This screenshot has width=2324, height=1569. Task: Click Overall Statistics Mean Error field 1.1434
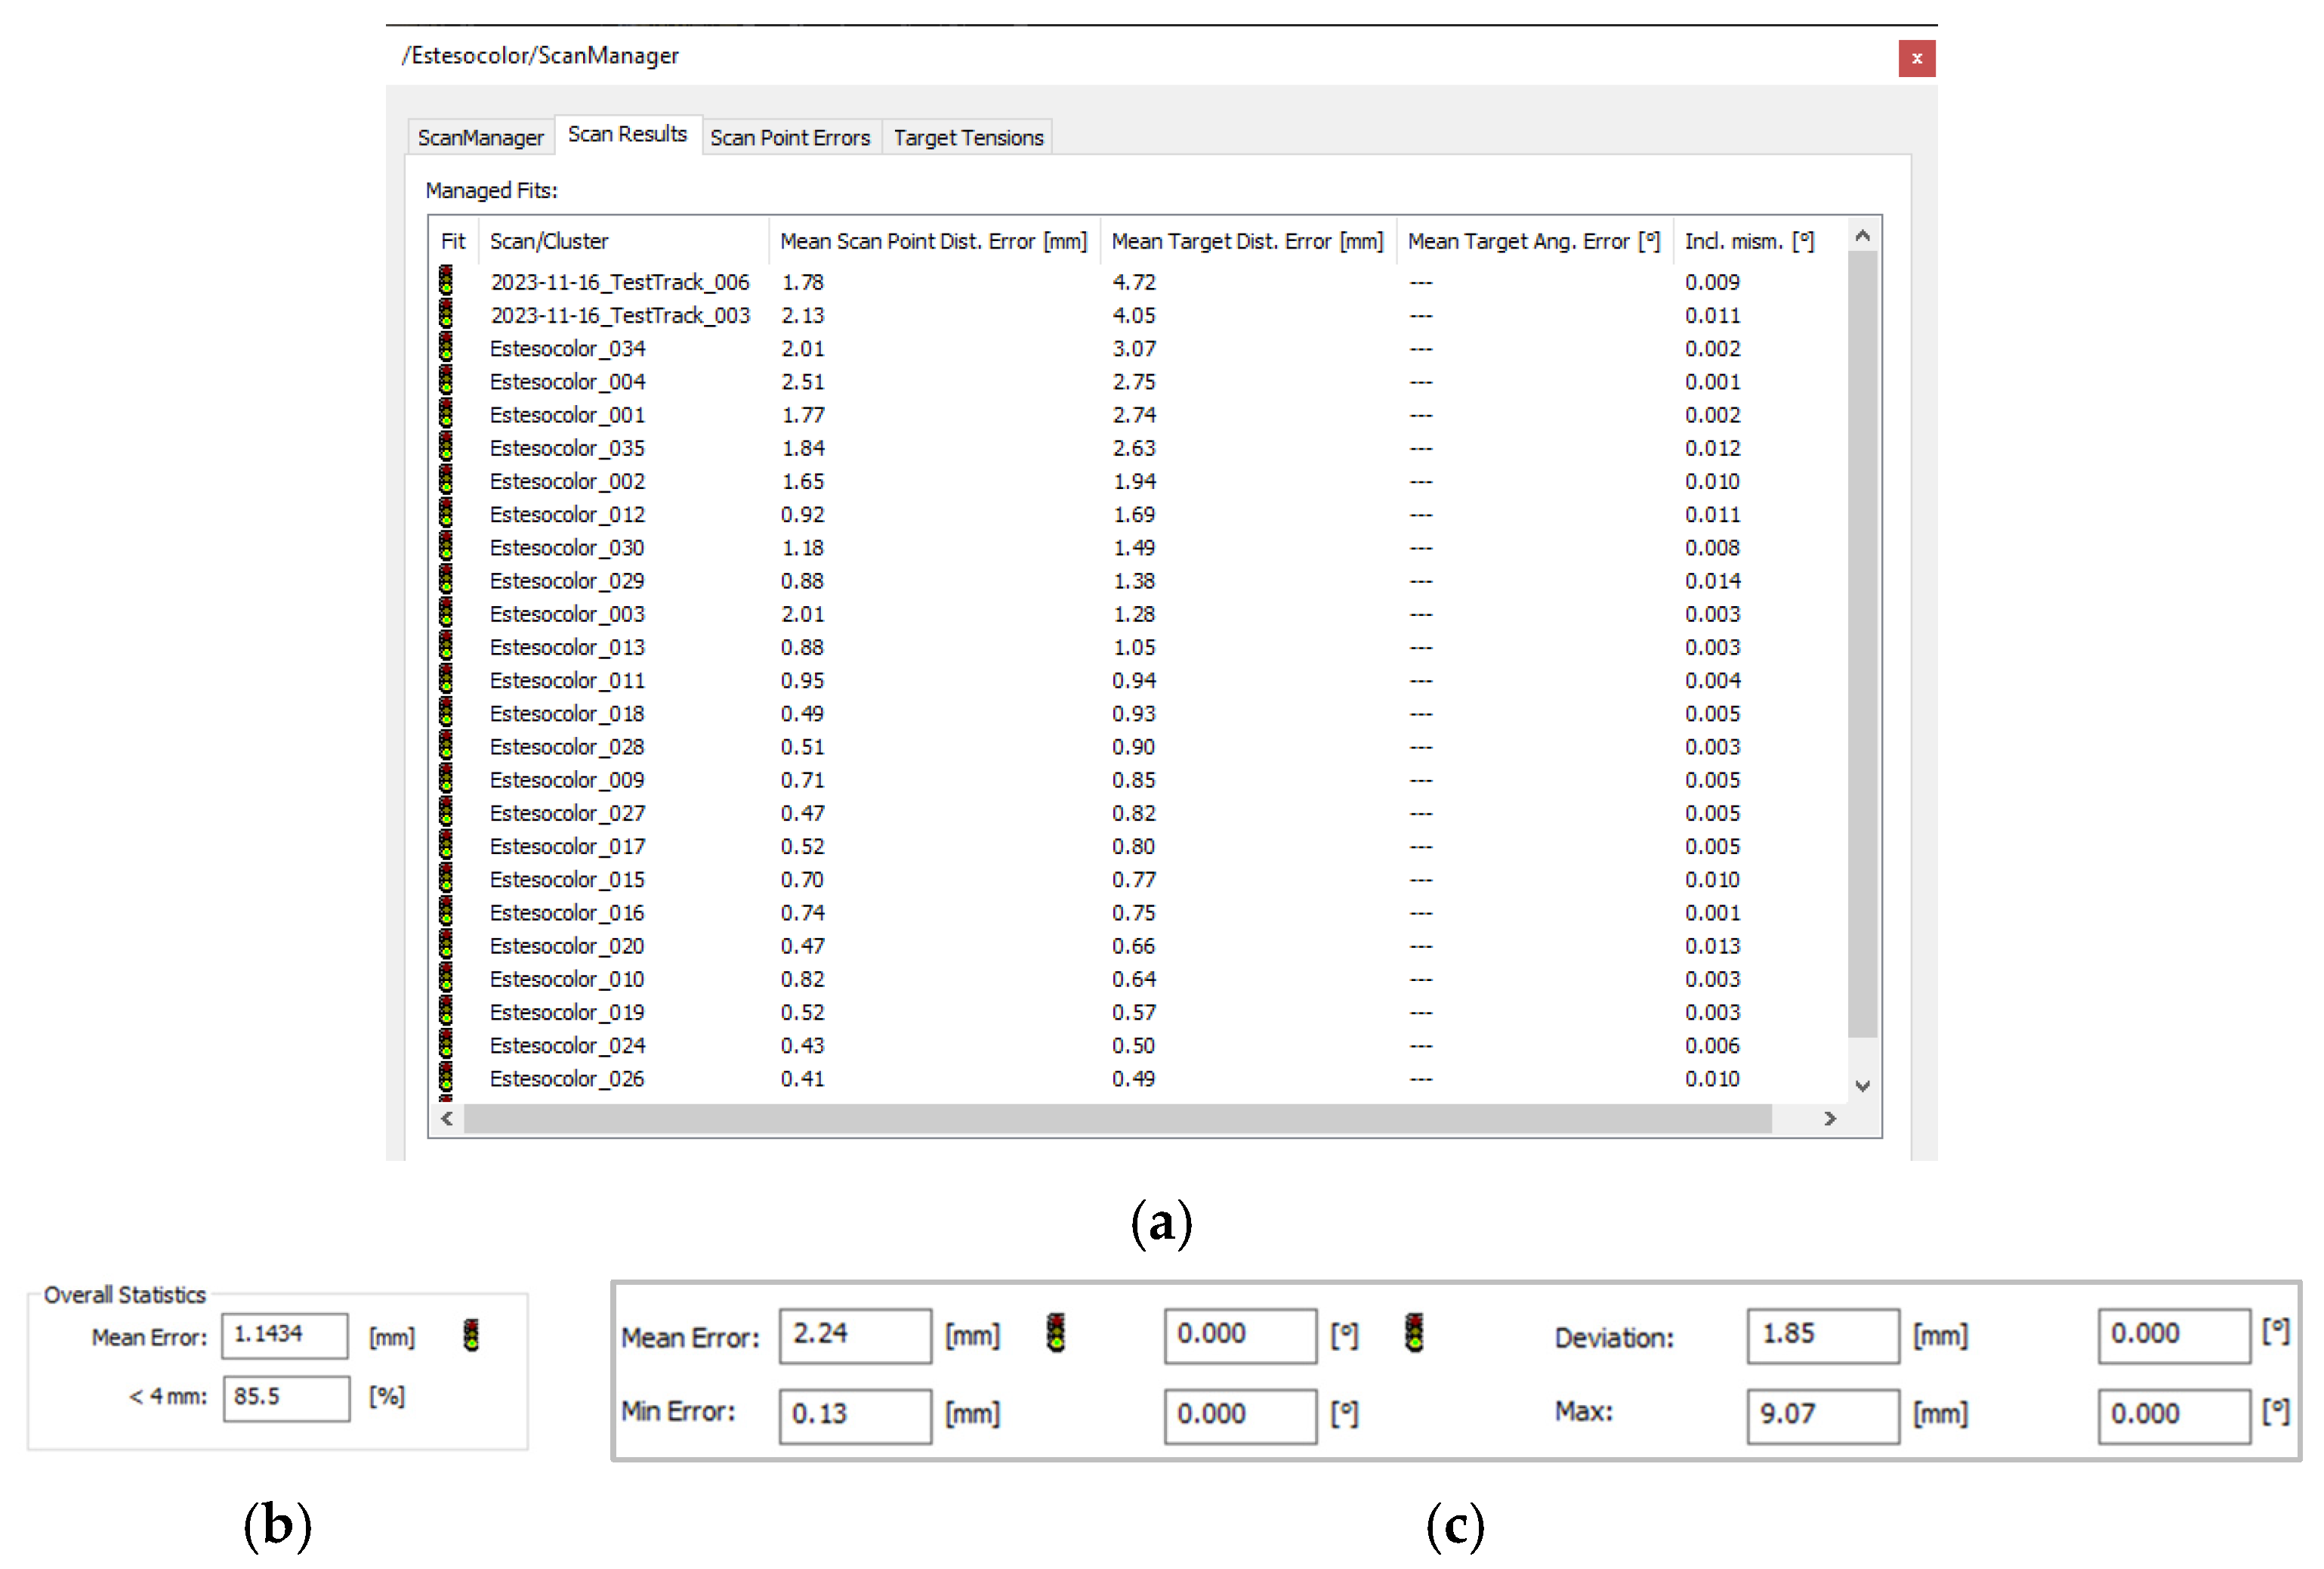285,1336
